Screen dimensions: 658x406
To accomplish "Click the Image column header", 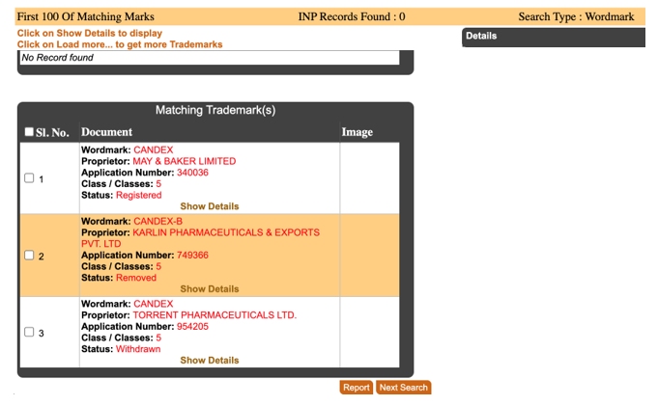I will click(x=357, y=132).
